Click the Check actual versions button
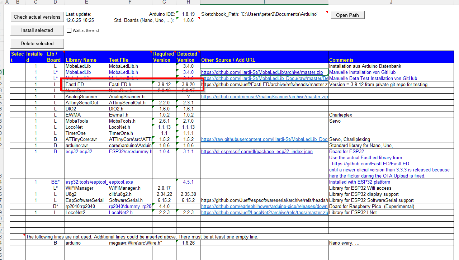The image size is (459, 260). coord(37,17)
